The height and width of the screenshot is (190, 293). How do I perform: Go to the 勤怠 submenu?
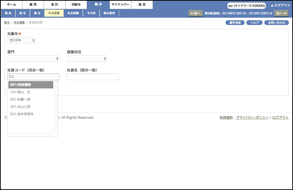[x=8, y=13]
